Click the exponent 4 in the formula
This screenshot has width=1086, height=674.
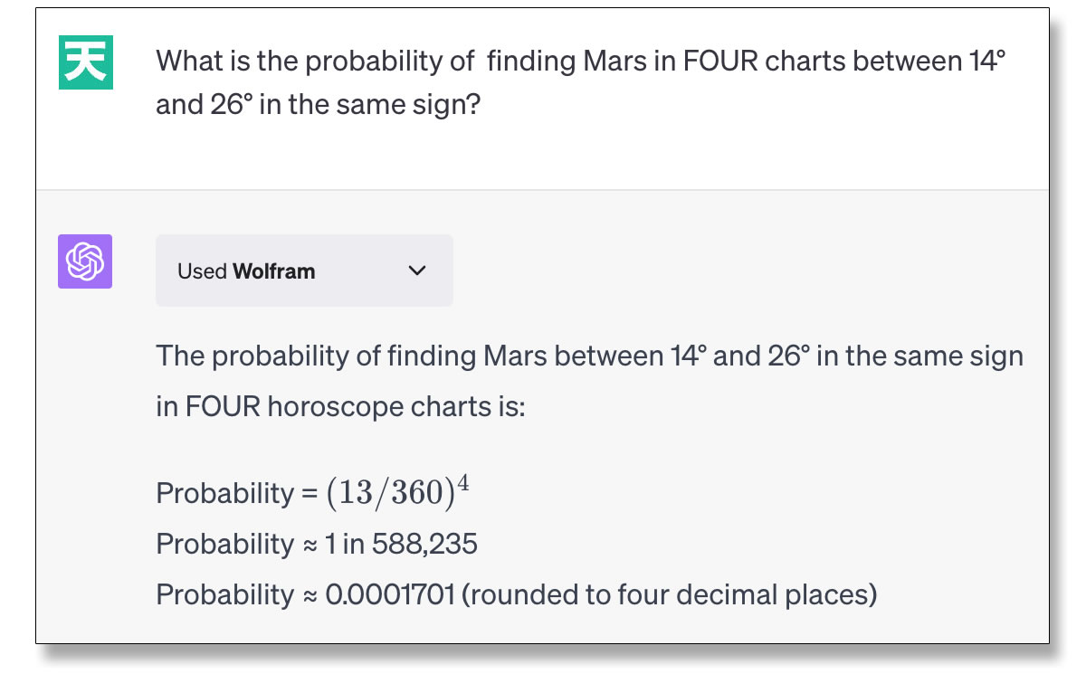462,481
